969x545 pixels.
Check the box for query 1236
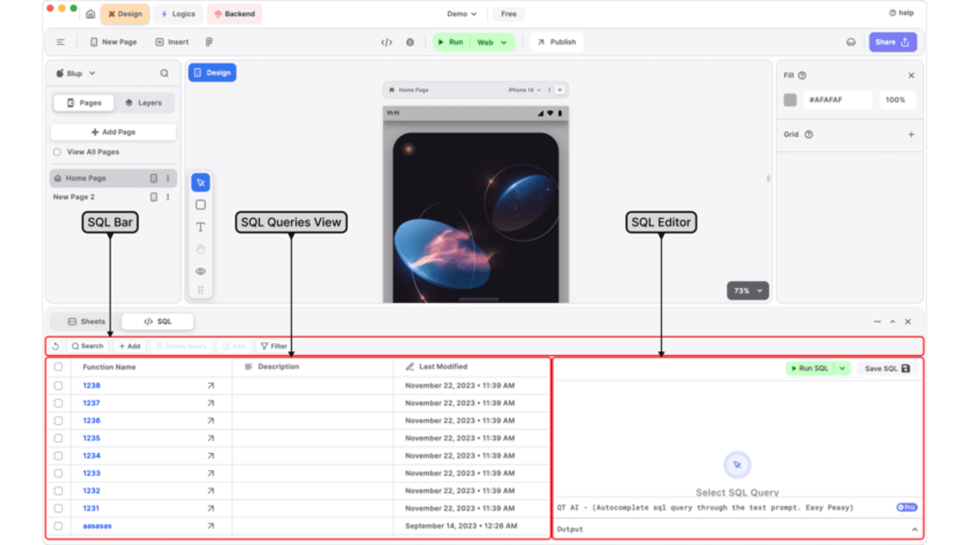tap(59, 421)
